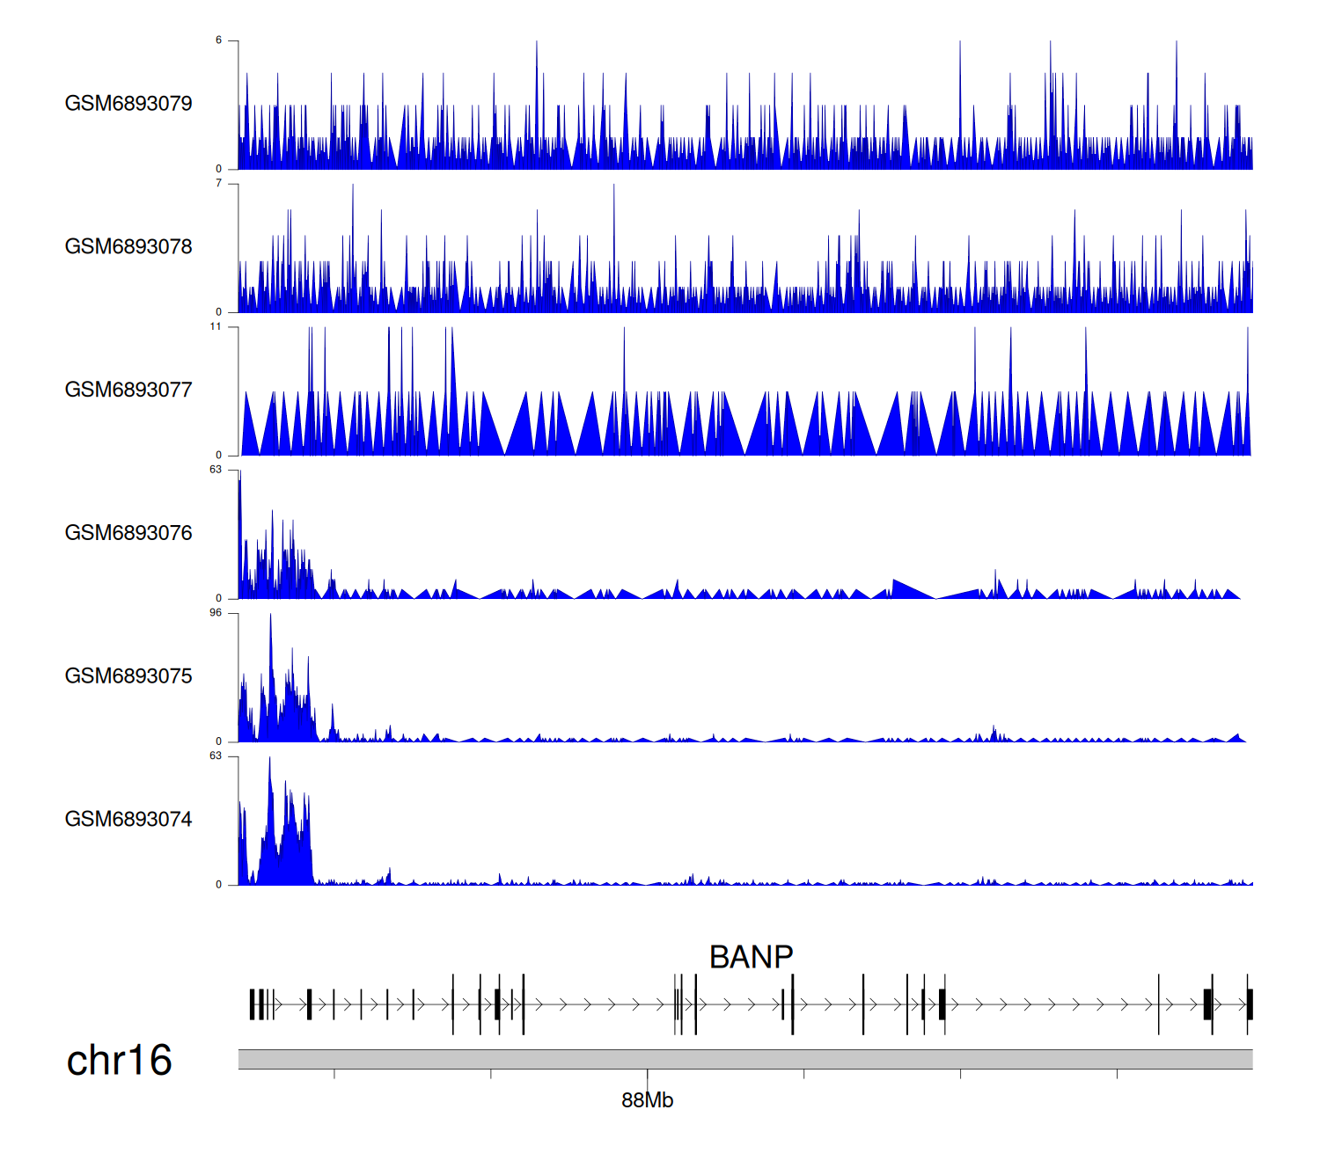Image resolution: width=1320 pixels, height=1161 pixels.
Task: Click the GSM6893077 sample label
Action: pos(128,390)
